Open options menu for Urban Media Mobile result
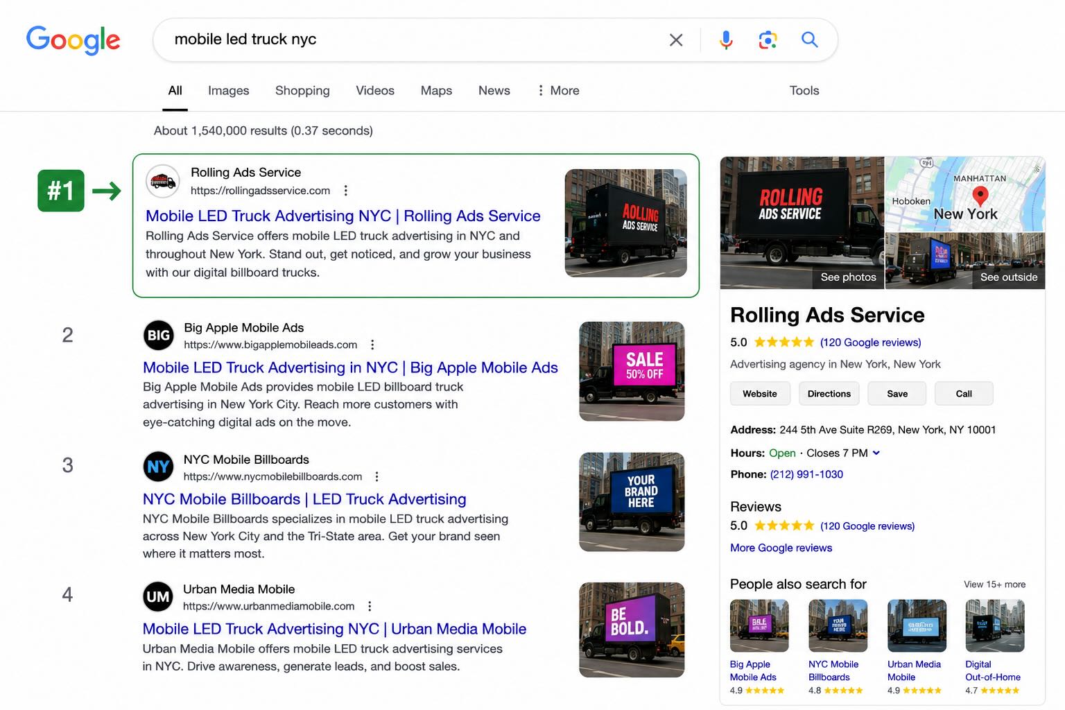 [370, 606]
